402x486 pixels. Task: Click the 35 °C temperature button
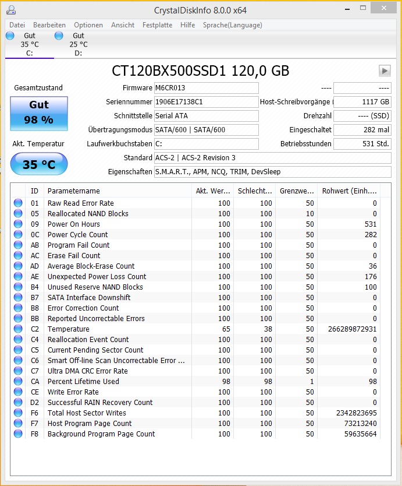39,164
